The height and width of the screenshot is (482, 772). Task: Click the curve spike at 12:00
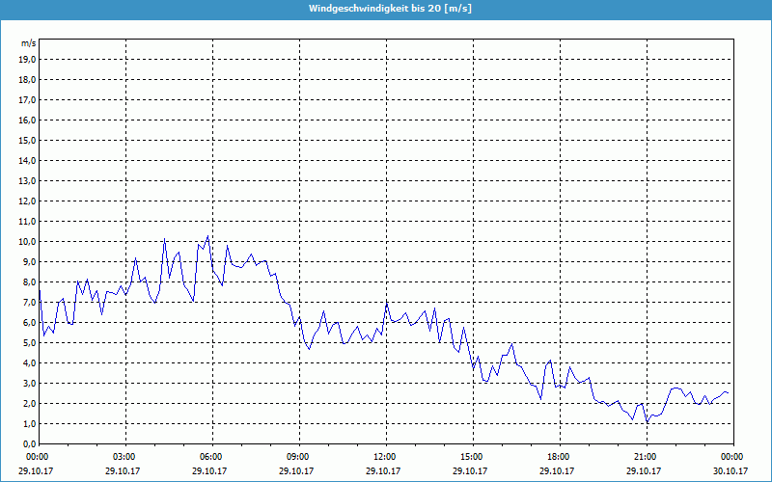pos(386,301)
